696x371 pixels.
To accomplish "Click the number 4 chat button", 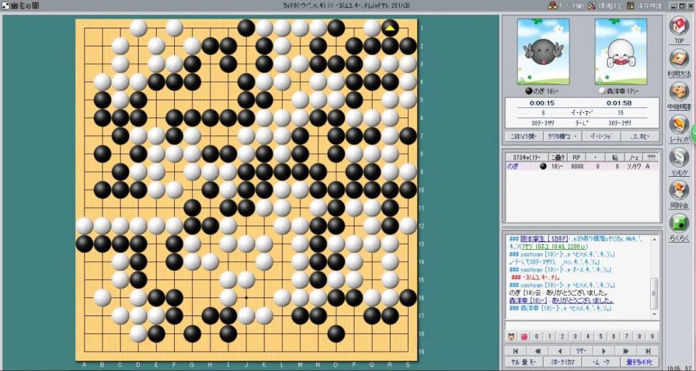I will click(588, 337).
